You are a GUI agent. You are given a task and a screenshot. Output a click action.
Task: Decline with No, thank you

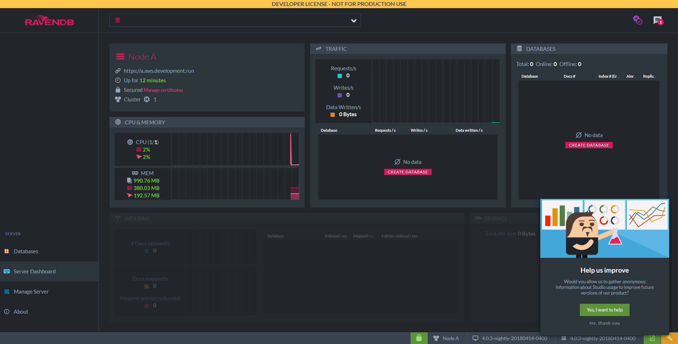pyautogui.click(x=605, y=323)
